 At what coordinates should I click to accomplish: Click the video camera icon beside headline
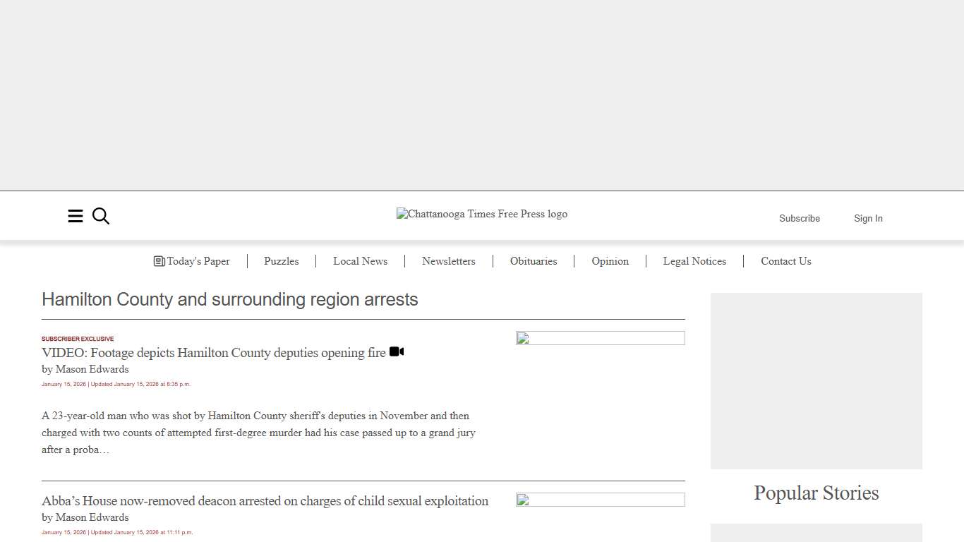(x=397, y=351)
